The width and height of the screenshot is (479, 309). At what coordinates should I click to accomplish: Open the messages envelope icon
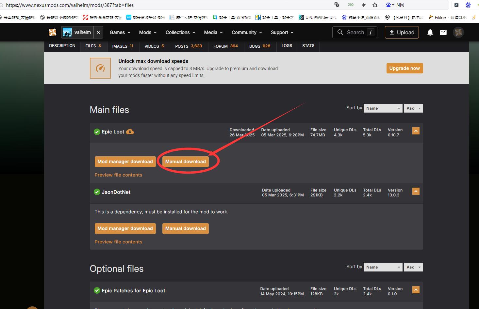tap(443, 32)
